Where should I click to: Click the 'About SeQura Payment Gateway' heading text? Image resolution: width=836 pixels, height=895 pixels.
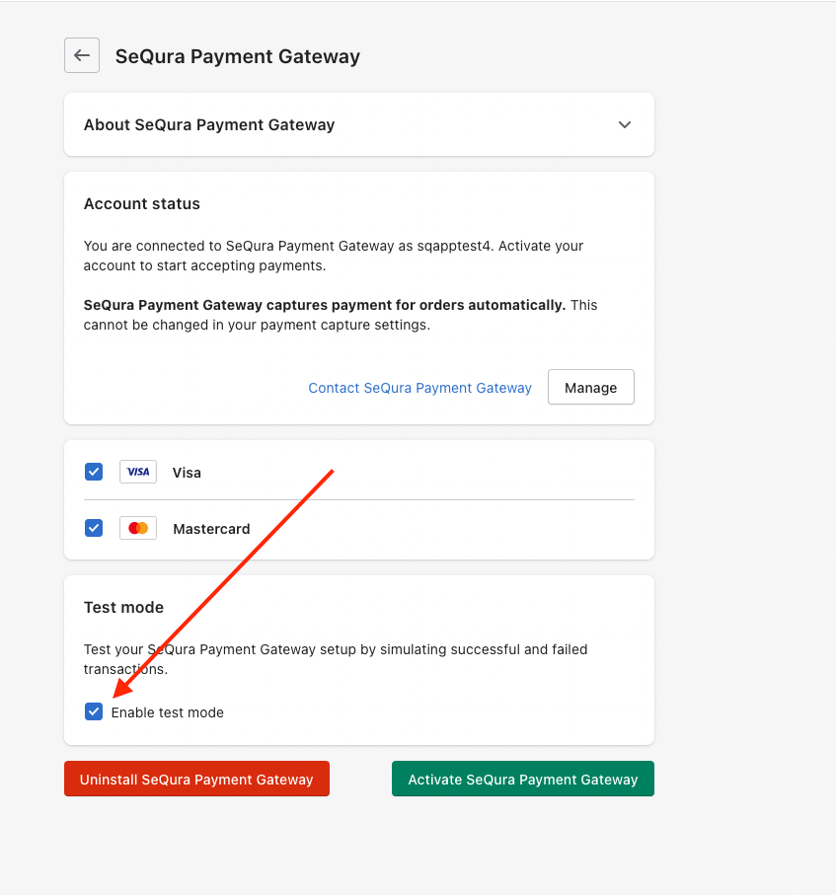pos(209,125)
